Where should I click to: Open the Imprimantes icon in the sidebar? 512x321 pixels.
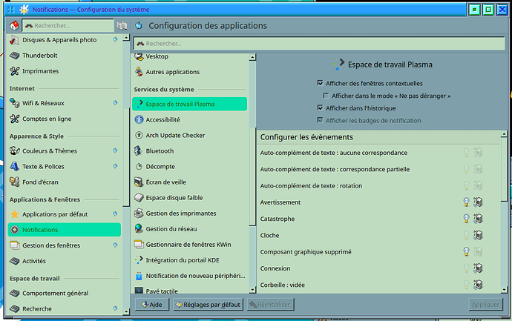click(x=14, y=71)
